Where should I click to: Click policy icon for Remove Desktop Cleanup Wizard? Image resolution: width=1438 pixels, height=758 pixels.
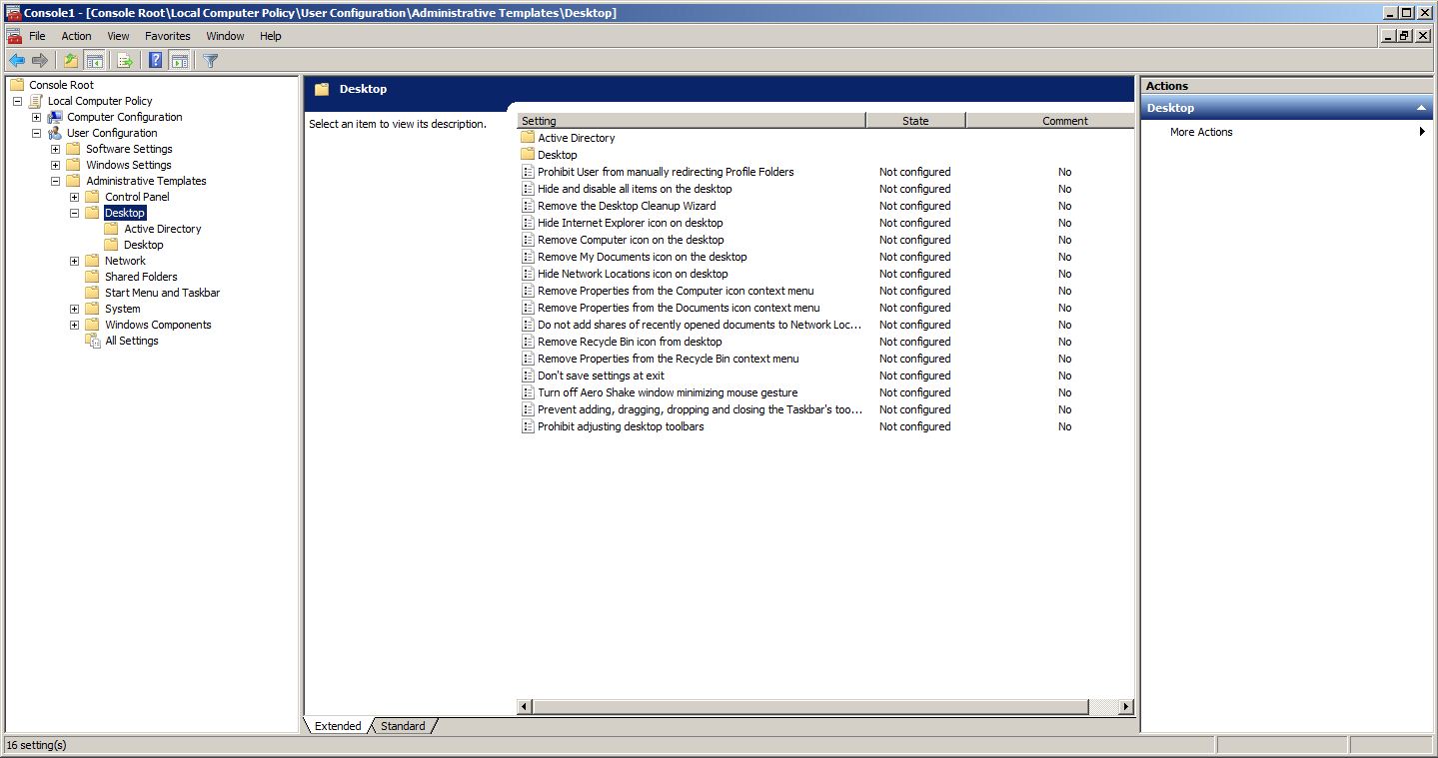click(529, 206)
